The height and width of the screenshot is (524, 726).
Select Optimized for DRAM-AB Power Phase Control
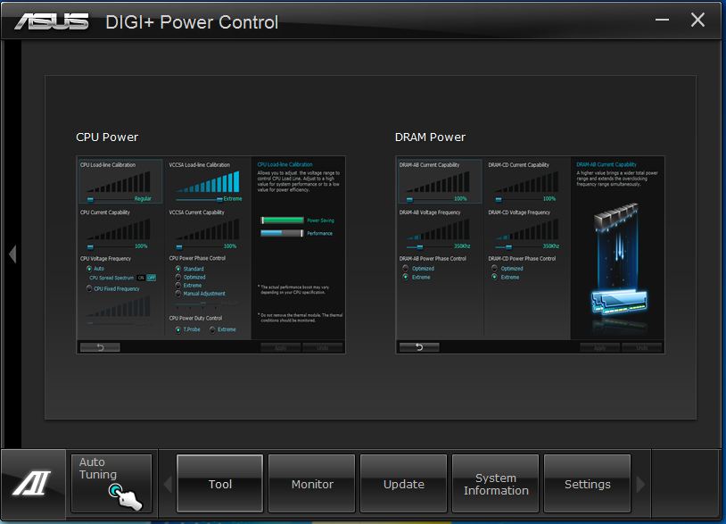(x=406, y=269)
